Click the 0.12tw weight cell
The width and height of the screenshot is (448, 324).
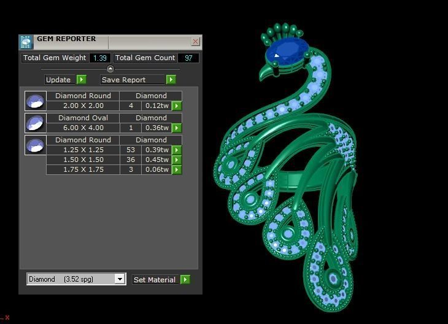pyautogui.click(x=157, y=106)
